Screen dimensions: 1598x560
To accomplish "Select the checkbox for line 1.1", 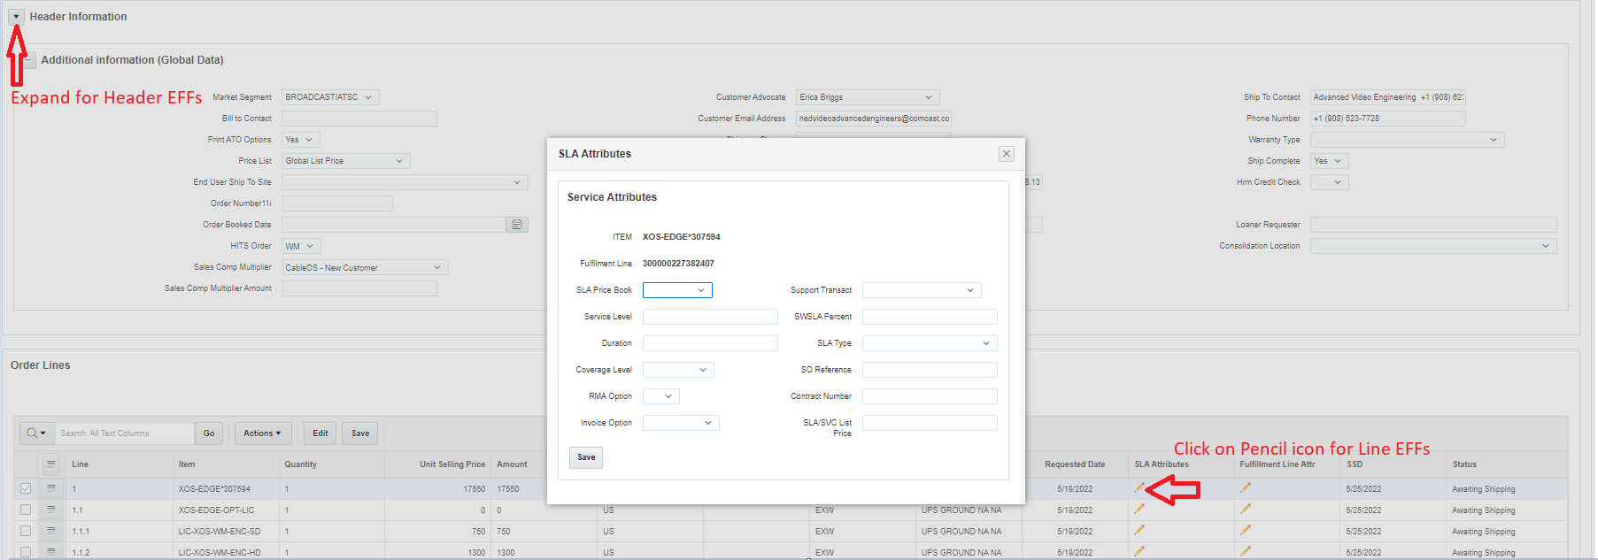I will pyautogui.click(x=26, y=510).
